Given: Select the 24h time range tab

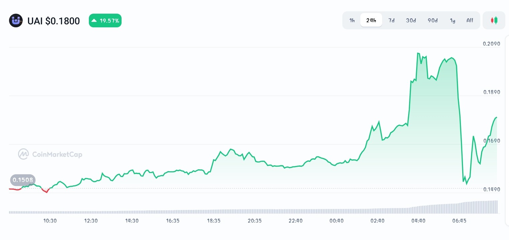Looking at the screenshot, I should point(371,20).
